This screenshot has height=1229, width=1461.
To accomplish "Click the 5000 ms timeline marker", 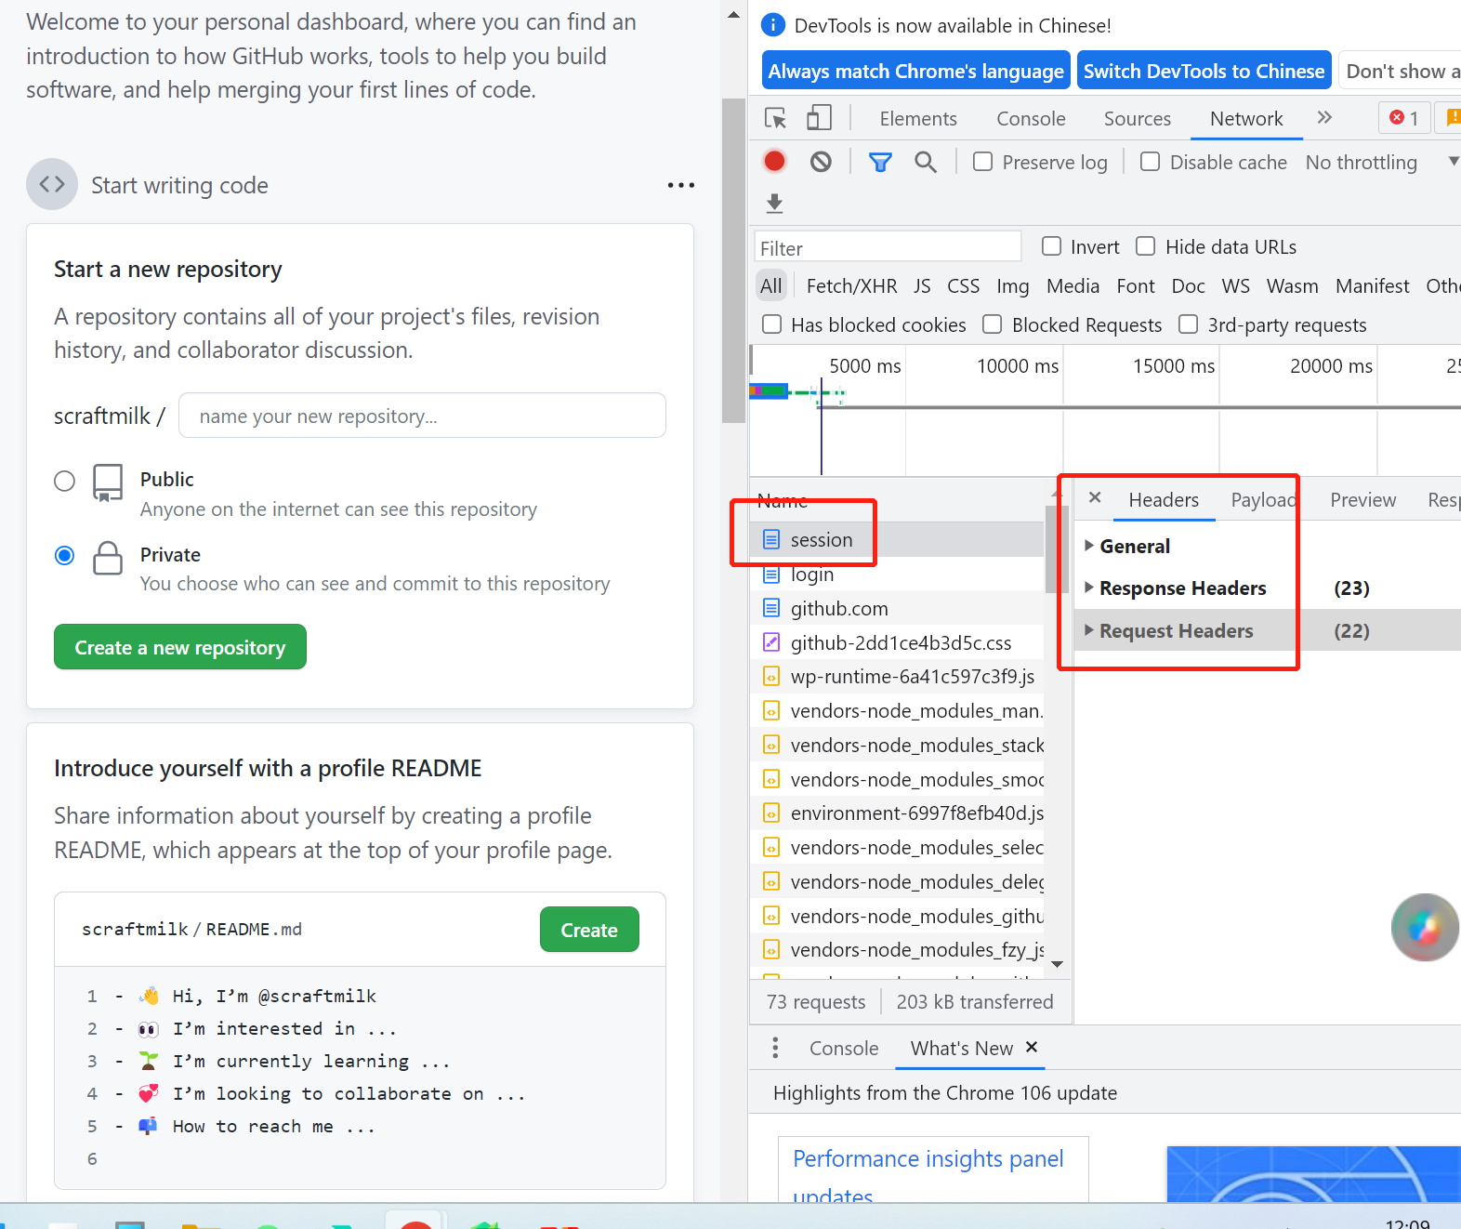I will click(864, 366).
